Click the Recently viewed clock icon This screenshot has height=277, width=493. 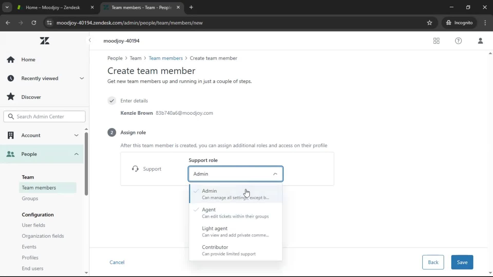(x=11, y=78)
